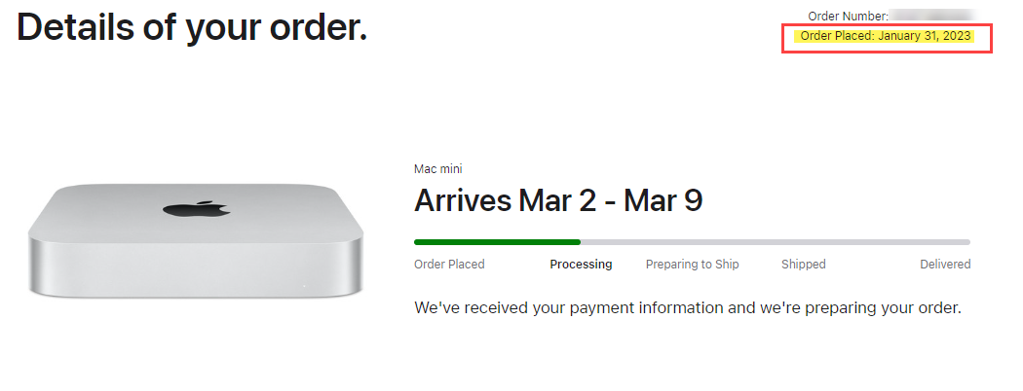Click the January 31, 2023 date
The height and width of the screenshot is (391, 1023).
(x=924, y=36)
